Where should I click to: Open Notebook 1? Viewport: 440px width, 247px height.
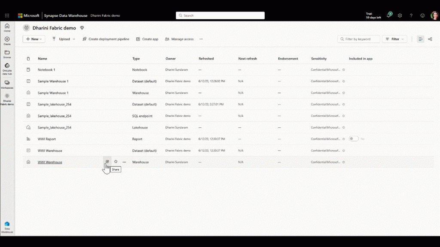[x=46, y=70]
